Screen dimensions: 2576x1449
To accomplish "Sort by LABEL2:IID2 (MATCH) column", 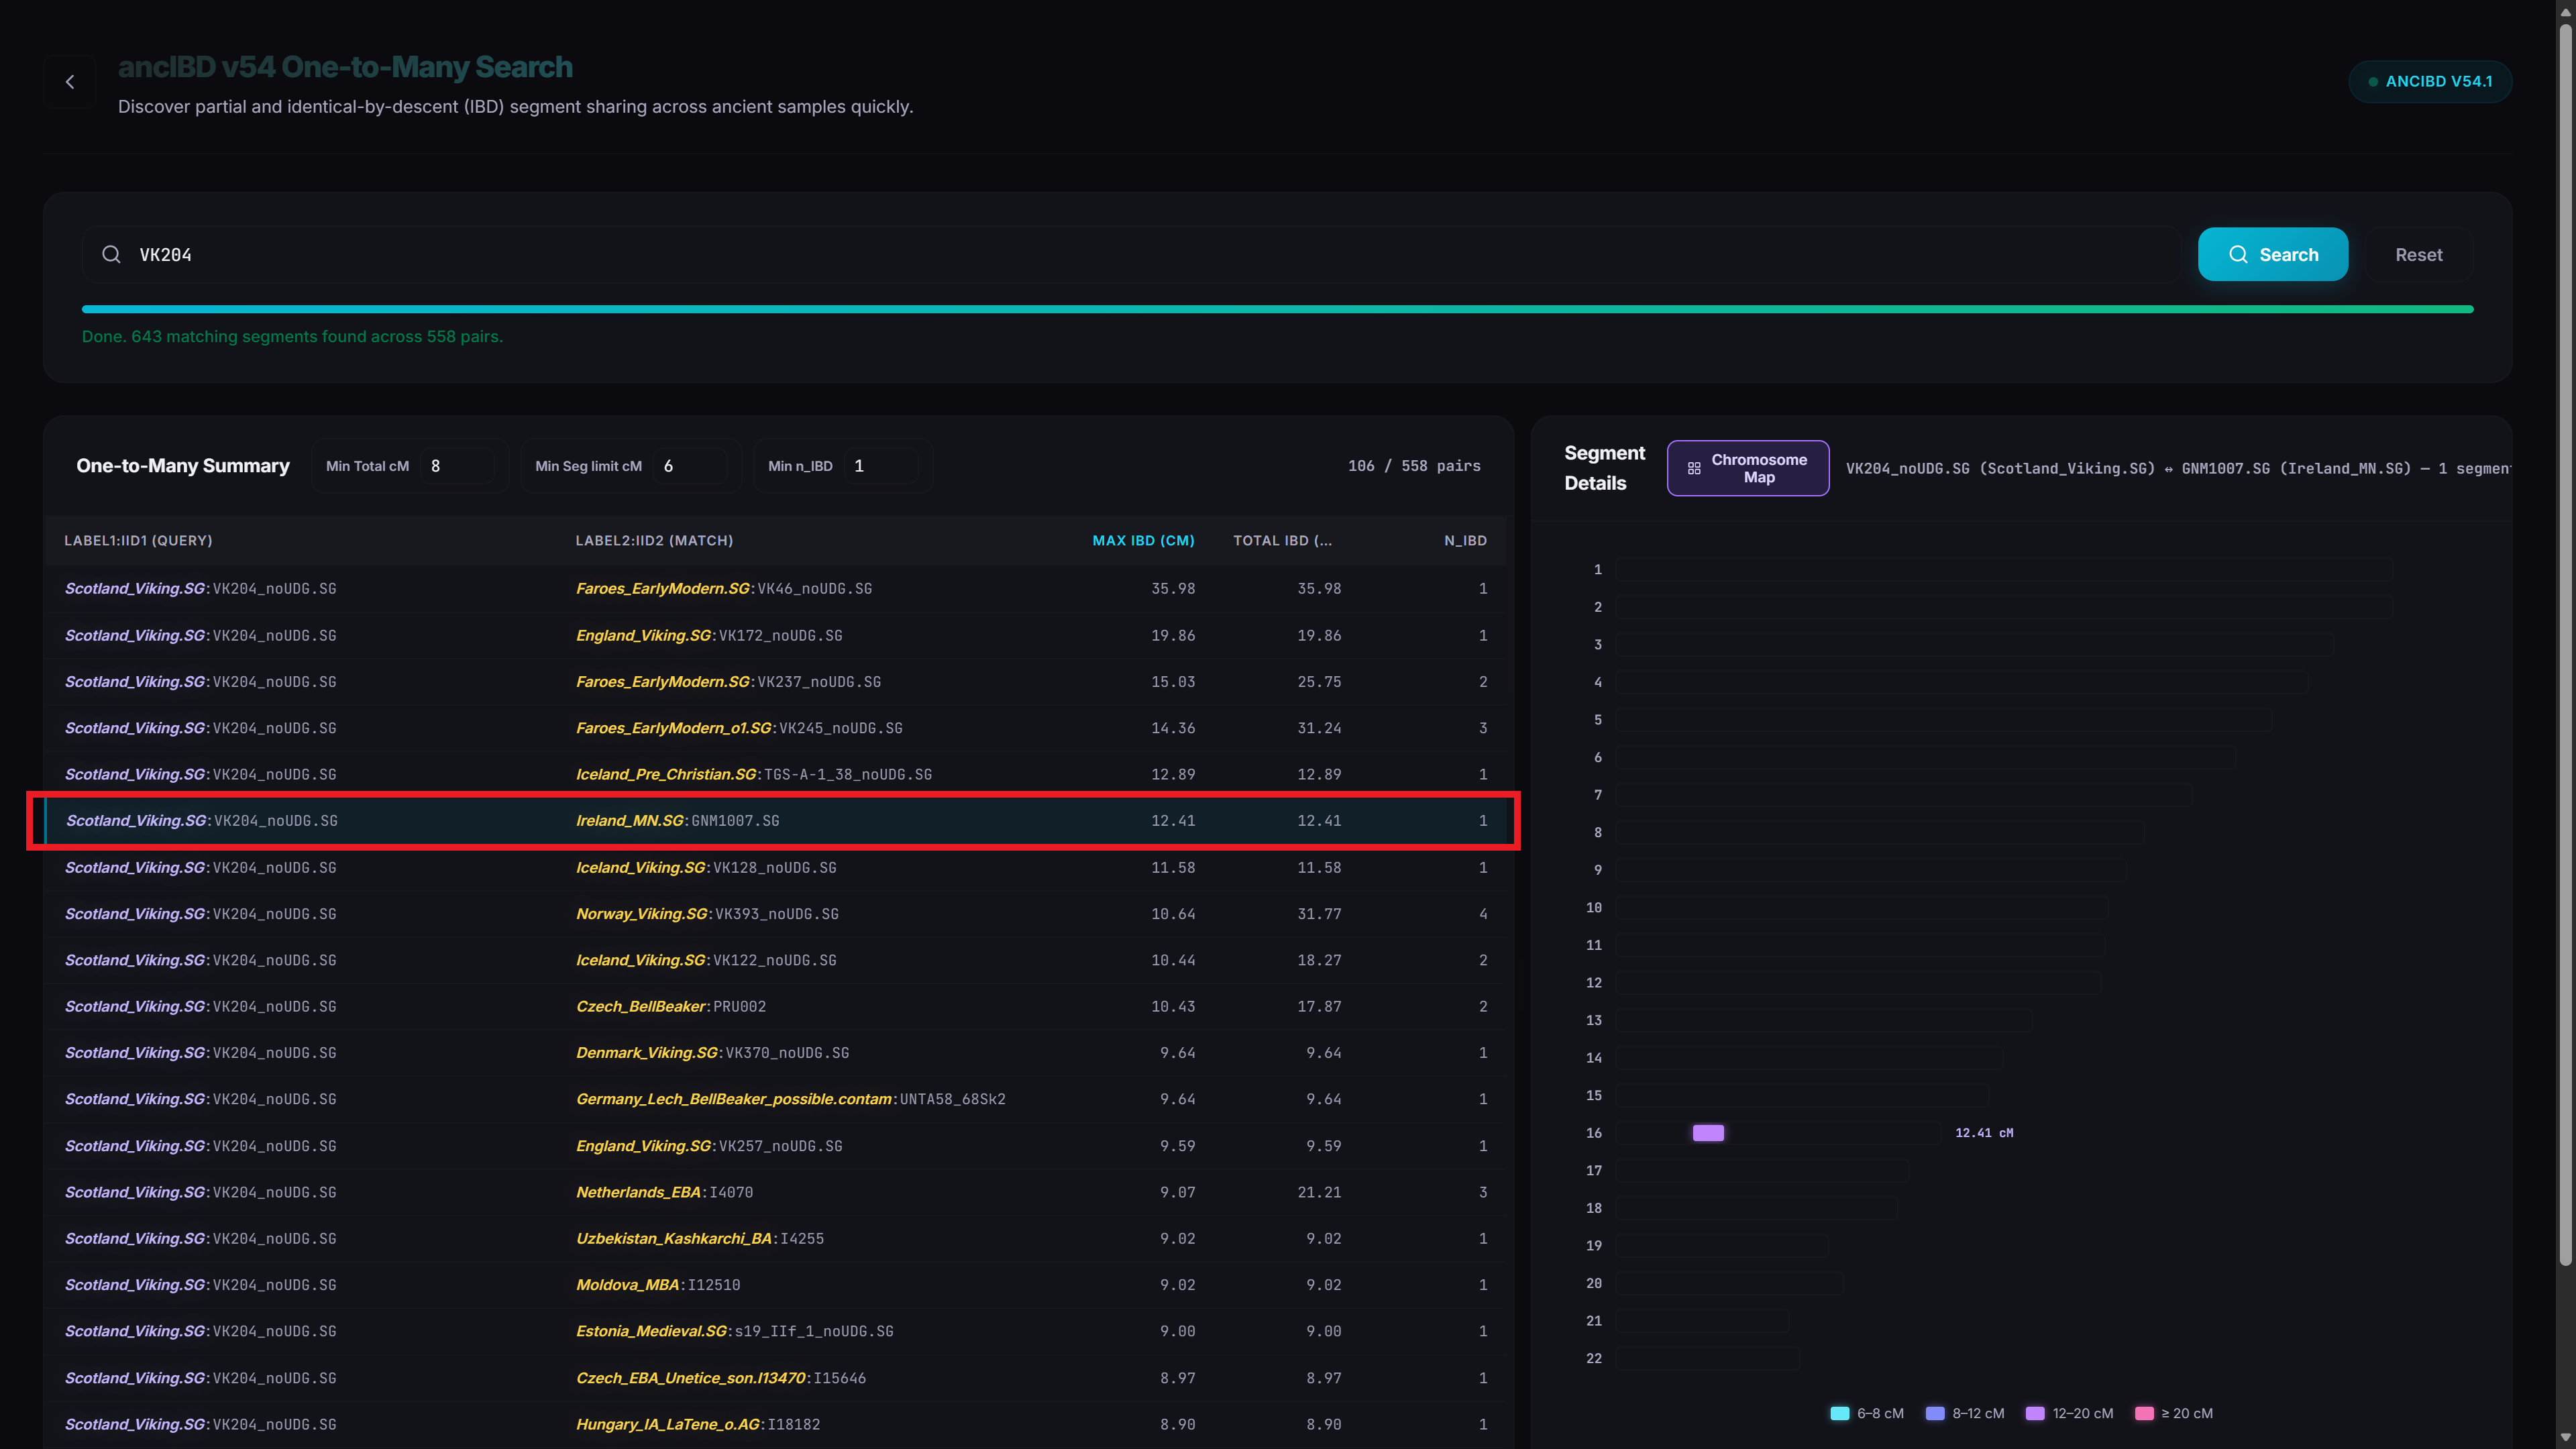I will pos(654,541).
